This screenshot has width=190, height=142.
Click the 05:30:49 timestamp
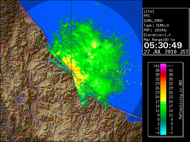pyautogui.click(x=163, y=45)
